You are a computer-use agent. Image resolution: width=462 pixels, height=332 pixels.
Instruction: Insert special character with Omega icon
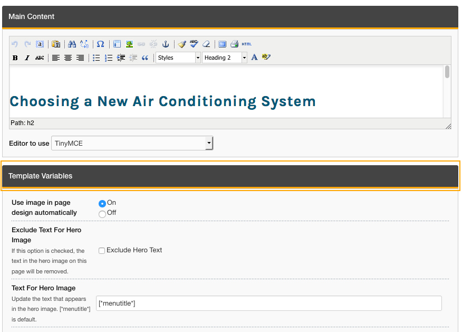[x=100, y=44]
